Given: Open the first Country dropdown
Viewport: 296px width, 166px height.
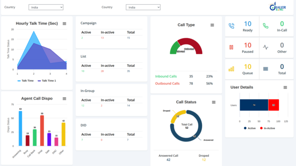Looking at the screenshot, I should point(46,7).
